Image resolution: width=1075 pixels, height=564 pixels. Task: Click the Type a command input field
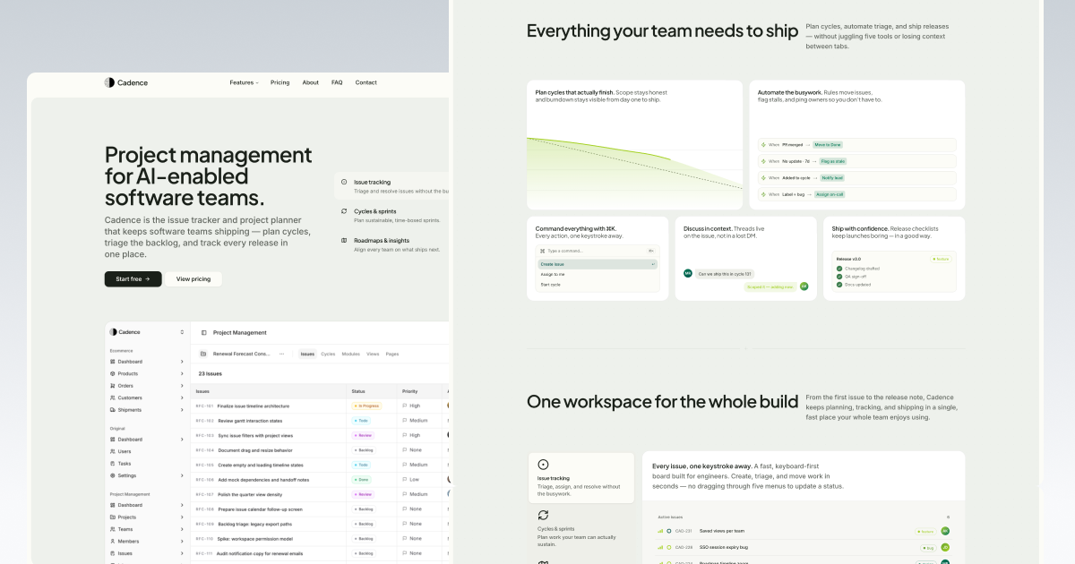(597, 251)
